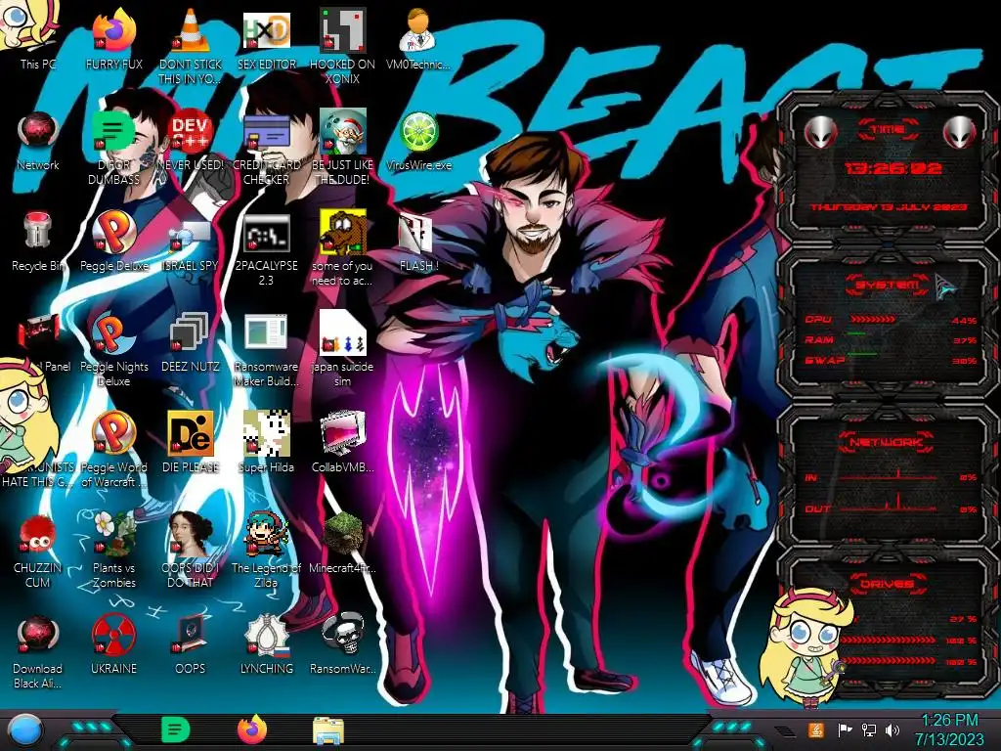This screenshot has width=1001, height=751.
Task: Open the Download Black Ali... icon
Action: coord(38,651)
